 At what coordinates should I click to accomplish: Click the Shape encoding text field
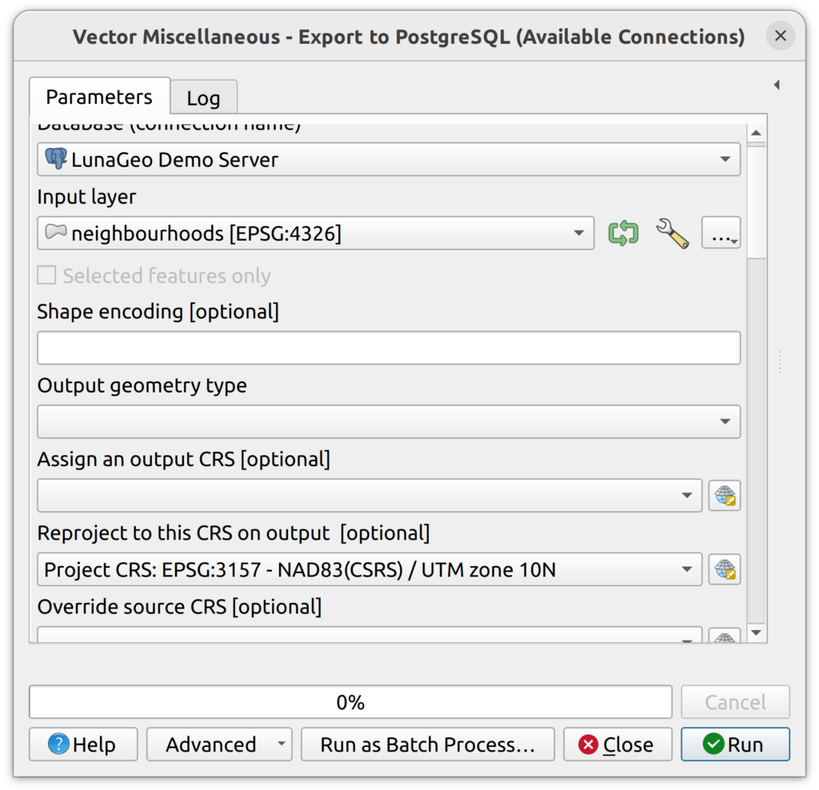tap(389, 348)
